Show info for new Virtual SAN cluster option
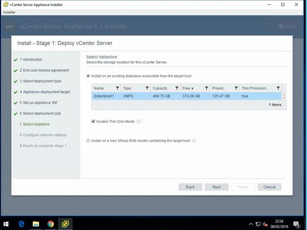 [x=194, y=140]
